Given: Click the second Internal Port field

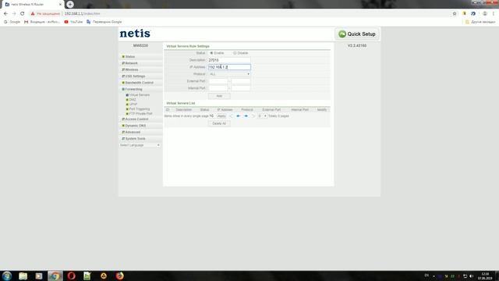Looking at the screenshot, I should pos(241,88).
